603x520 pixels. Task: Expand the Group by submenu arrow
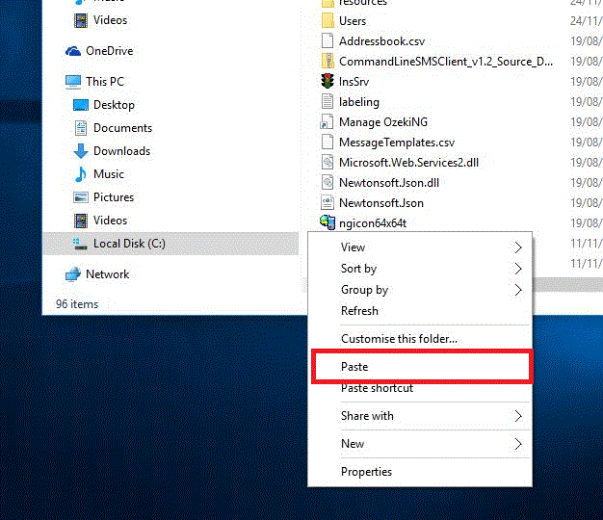(518, 290)
